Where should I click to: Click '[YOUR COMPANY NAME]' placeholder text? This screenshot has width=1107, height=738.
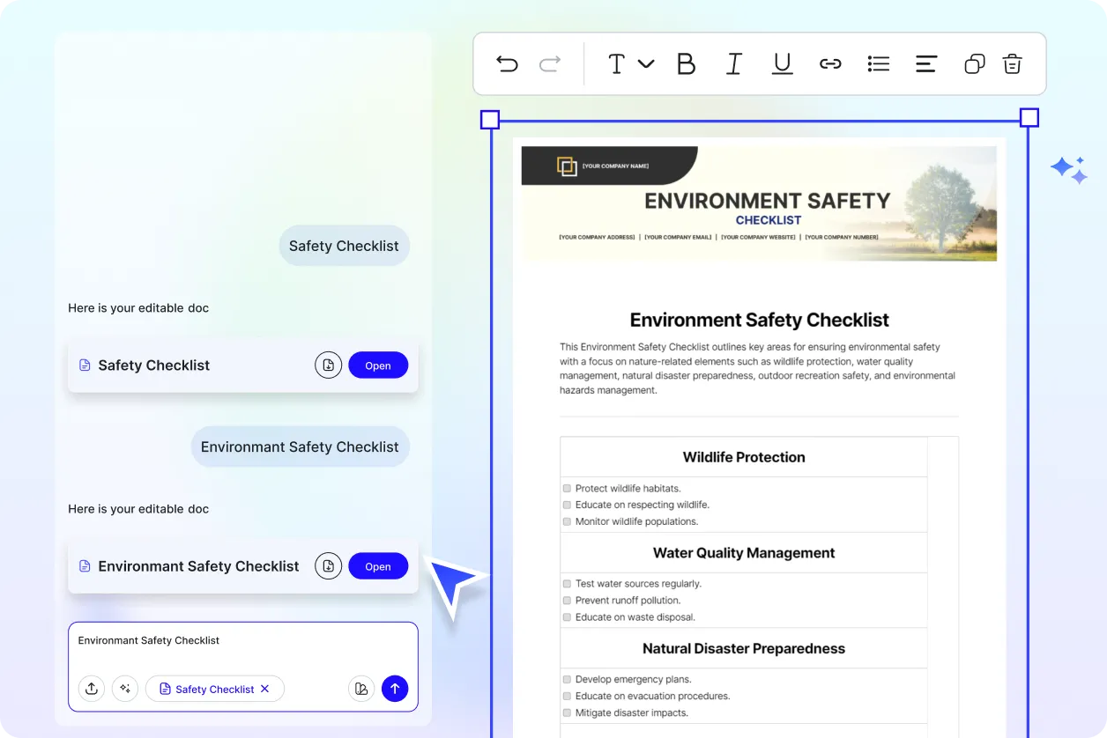click(615, 166)
